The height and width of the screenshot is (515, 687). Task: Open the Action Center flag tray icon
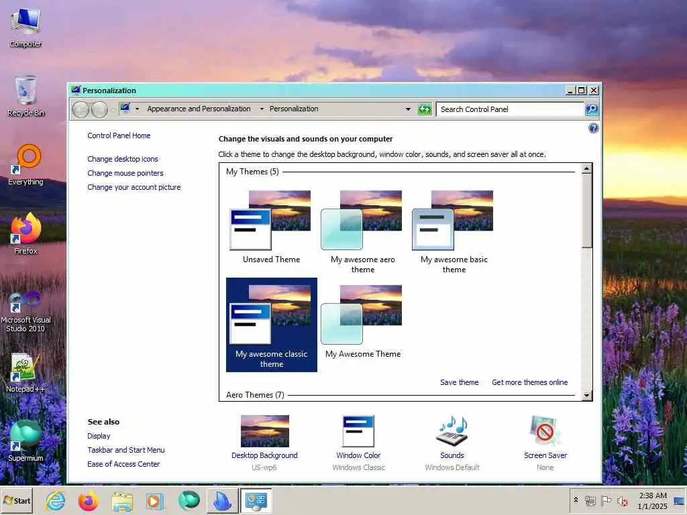(606, 500)
